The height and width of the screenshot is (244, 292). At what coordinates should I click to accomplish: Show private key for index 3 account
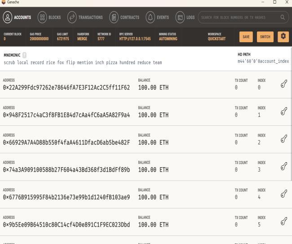coord(284,166)
